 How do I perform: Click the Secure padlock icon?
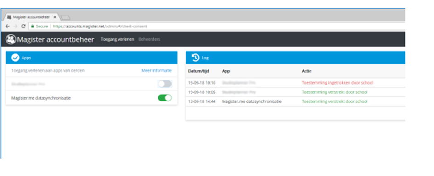33,27
